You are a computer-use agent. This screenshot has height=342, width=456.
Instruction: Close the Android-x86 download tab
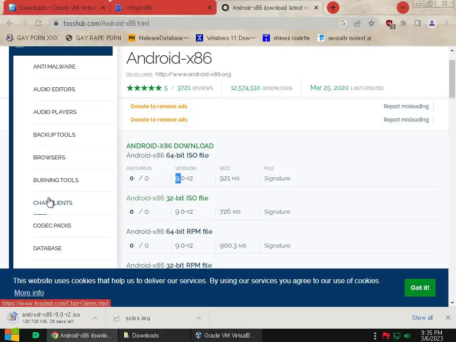point(316,8)
